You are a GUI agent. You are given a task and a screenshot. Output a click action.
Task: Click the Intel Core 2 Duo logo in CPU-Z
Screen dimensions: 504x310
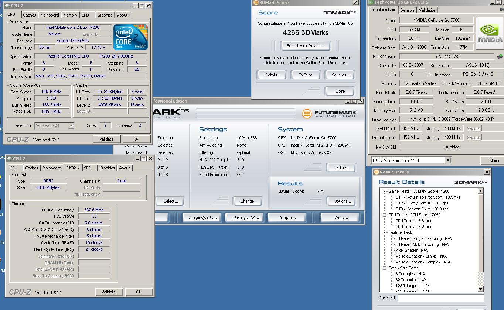pyautogui.click(x=131, y=37)
